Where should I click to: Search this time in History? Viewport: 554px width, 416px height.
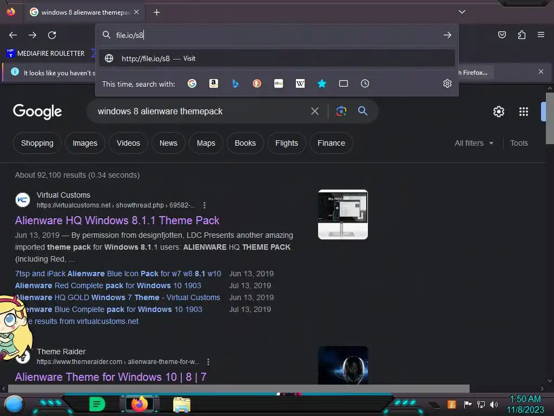click(x=365, y=83)
